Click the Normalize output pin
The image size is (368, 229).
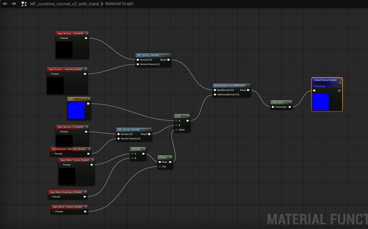click(x=290, y=107)
